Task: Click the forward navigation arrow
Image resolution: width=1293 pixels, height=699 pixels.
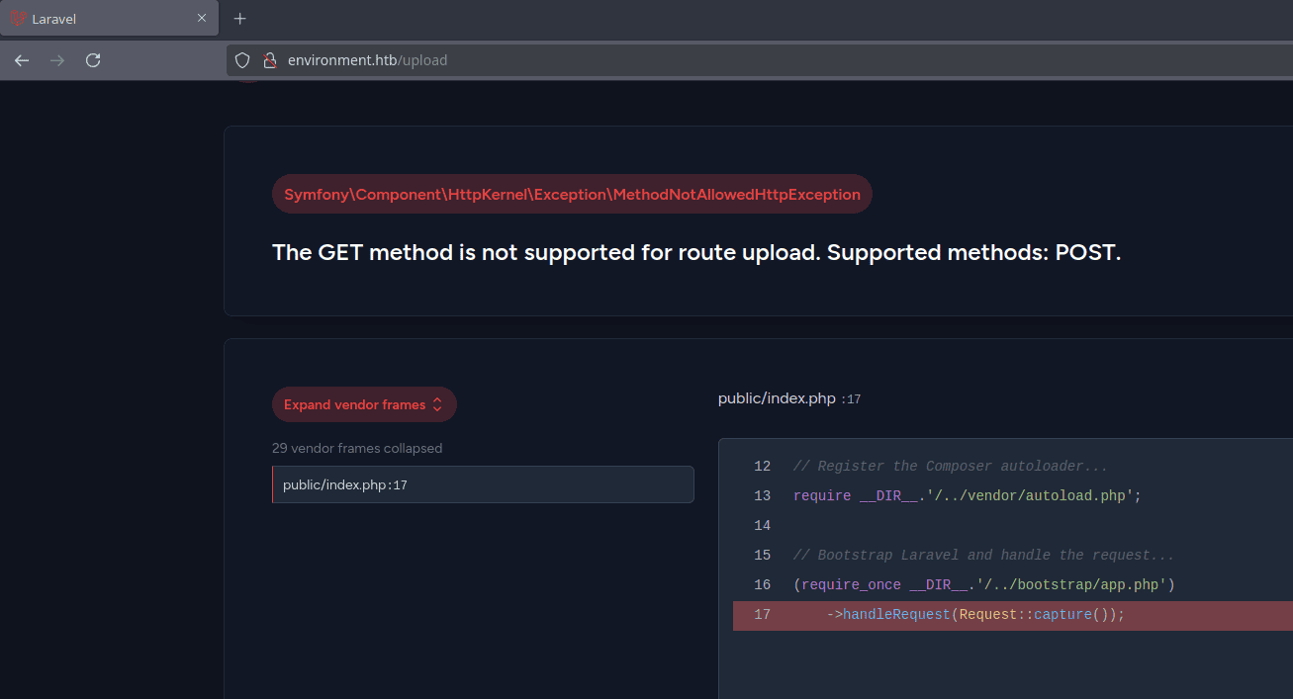Action: coord(57,60)
